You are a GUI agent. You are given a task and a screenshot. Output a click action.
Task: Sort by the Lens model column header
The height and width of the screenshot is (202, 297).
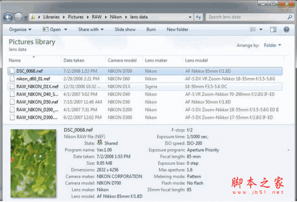click(x=196, y=60)
